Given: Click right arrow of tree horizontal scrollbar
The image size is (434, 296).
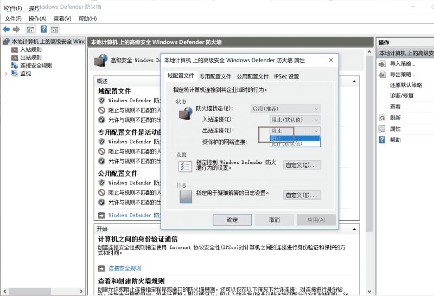Looking at the screenshot, I should tap(81, 291).
